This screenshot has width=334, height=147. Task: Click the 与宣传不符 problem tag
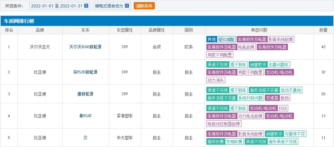tap(295, 134)
